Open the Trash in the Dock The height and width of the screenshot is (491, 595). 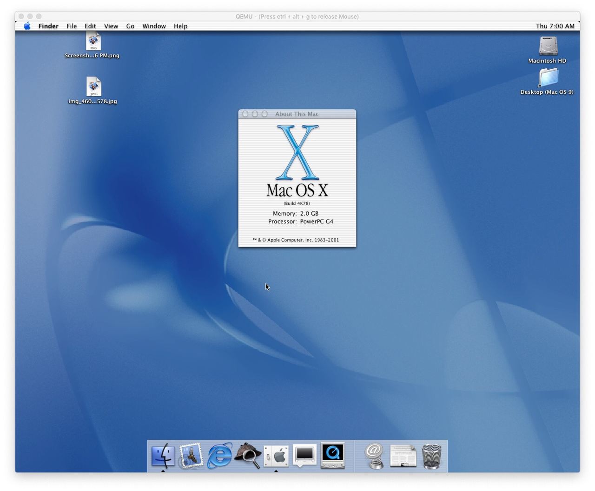click(x=431, y=456)
